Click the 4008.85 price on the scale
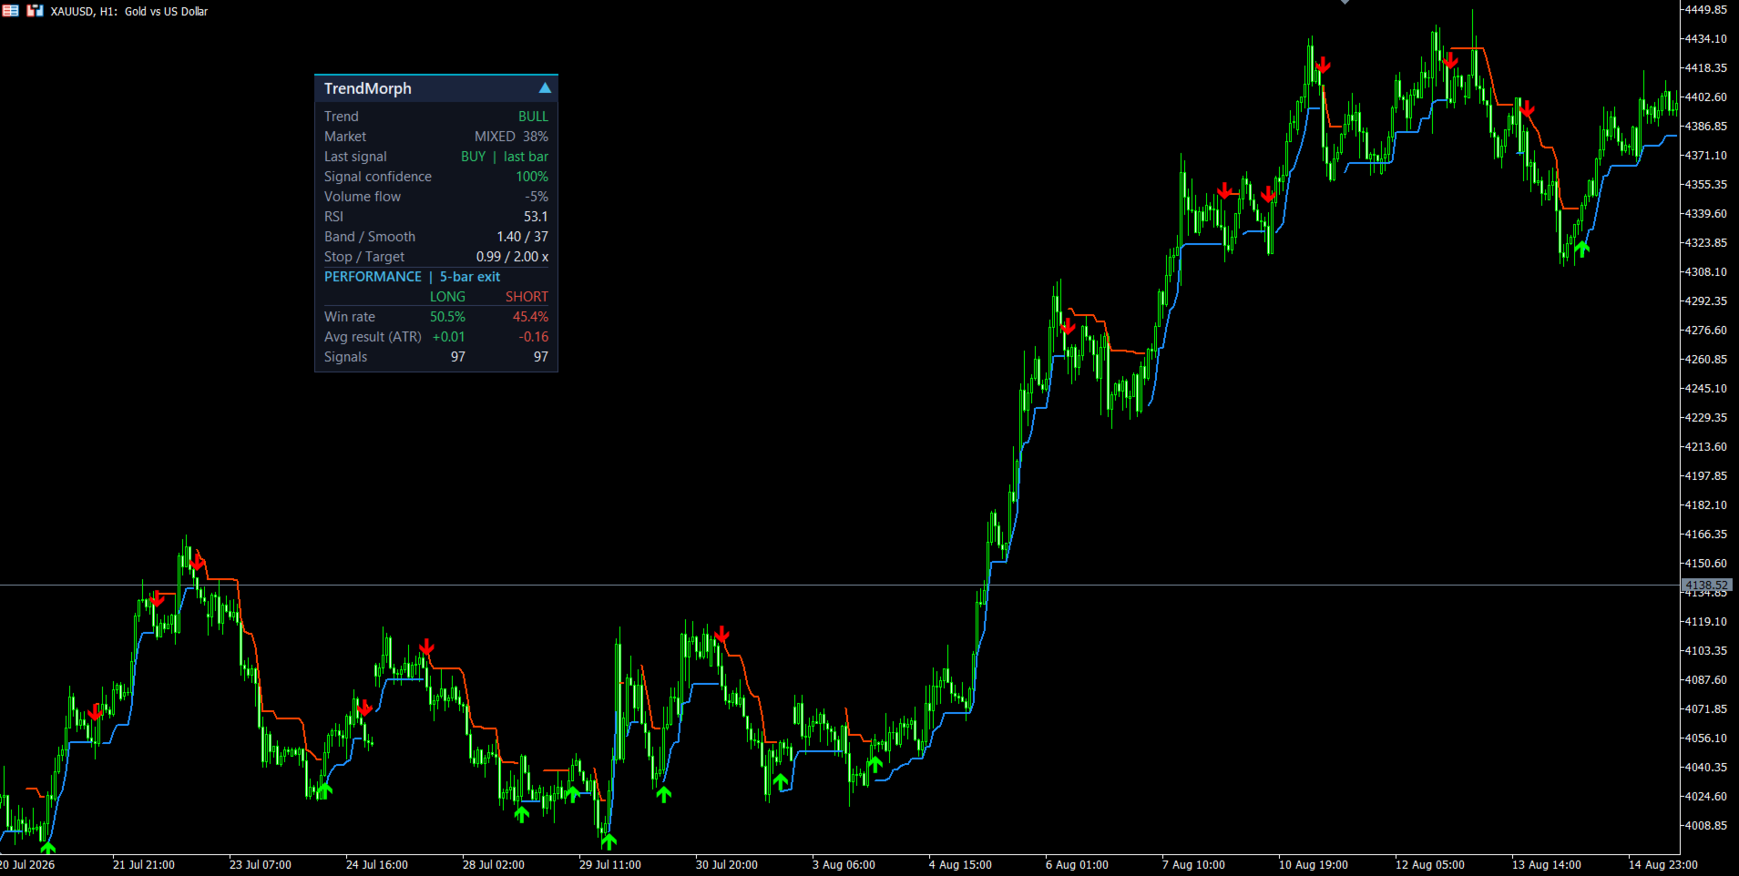 pos(1705,826)
